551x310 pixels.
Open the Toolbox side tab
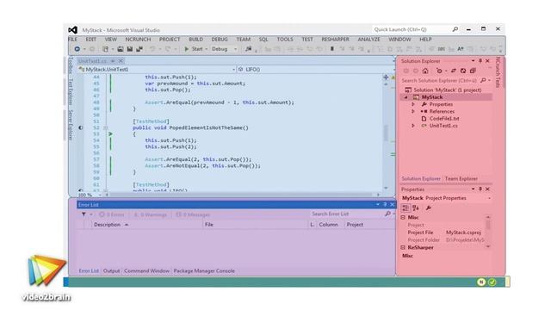[71, 65]
